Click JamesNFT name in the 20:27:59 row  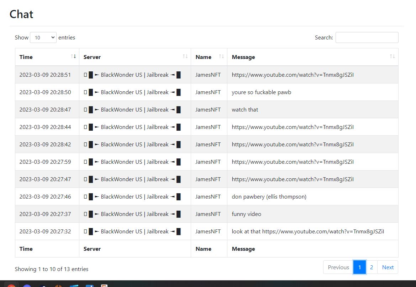tap(208, 162)
